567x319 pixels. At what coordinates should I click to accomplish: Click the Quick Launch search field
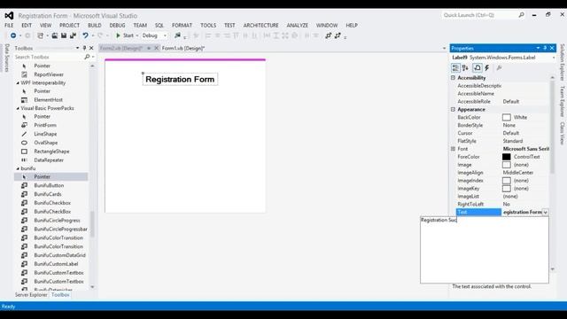(x=479, y=15)
